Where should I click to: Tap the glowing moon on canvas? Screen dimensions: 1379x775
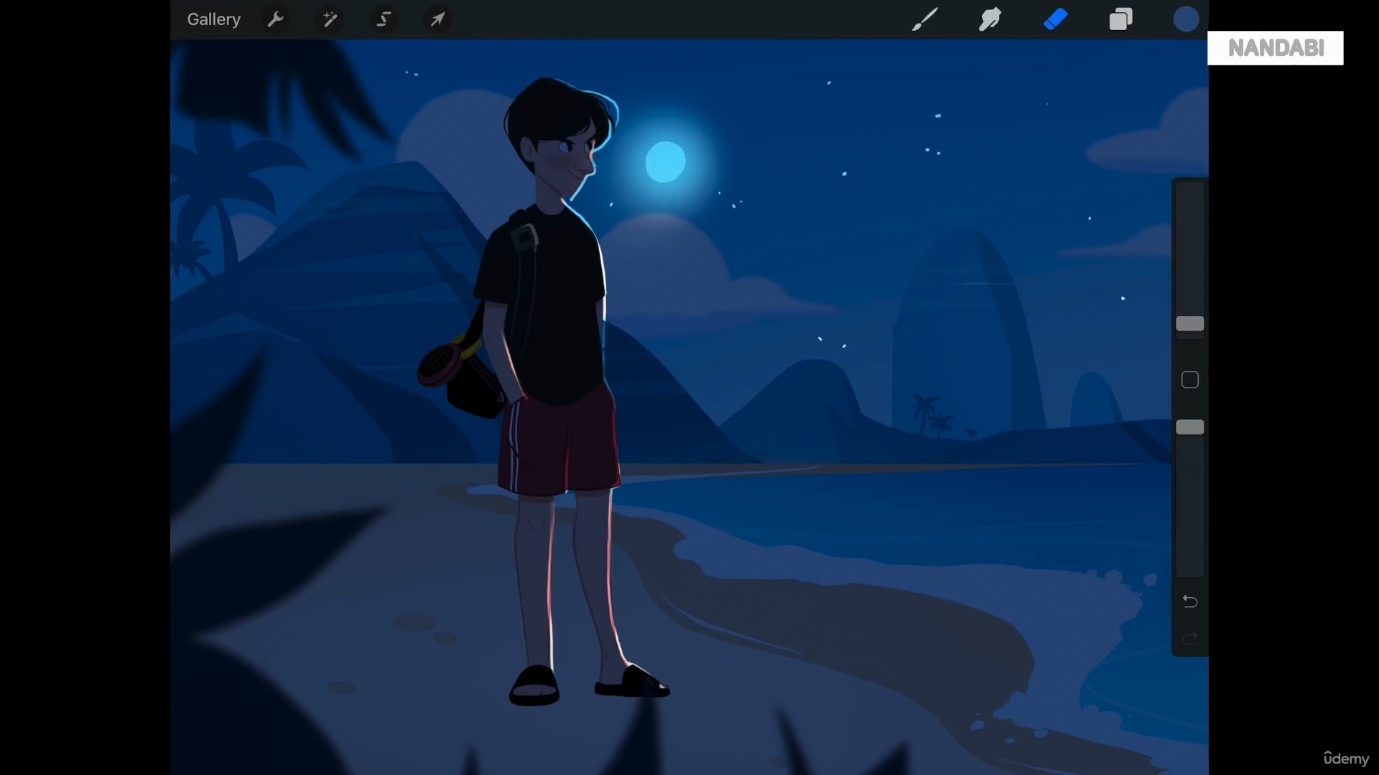[x=665, y=162]
